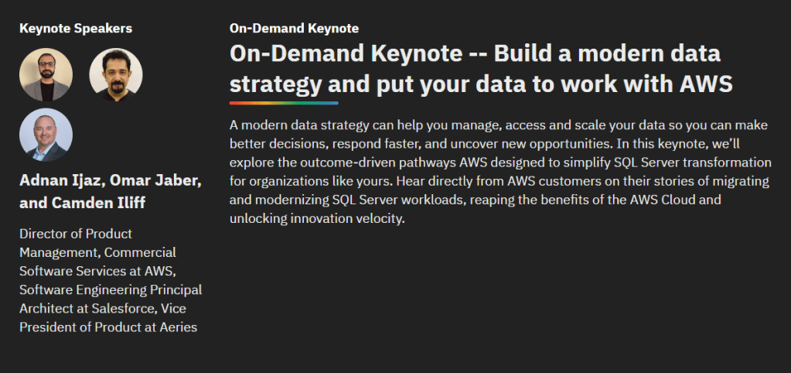Viewport: 791px width, 373px height.
Task: Select the speaker photo with blue-gray background
Action: coord(46,135)
